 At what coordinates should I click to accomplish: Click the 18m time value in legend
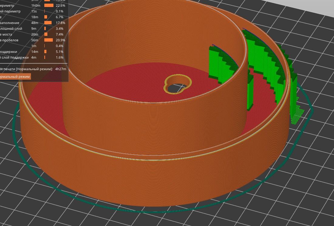(35, 17)
